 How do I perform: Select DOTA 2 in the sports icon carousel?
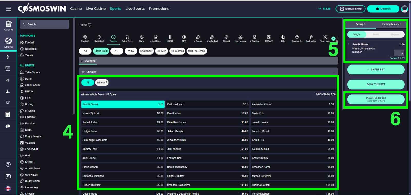pyautogui.click(x=269, y=39)
